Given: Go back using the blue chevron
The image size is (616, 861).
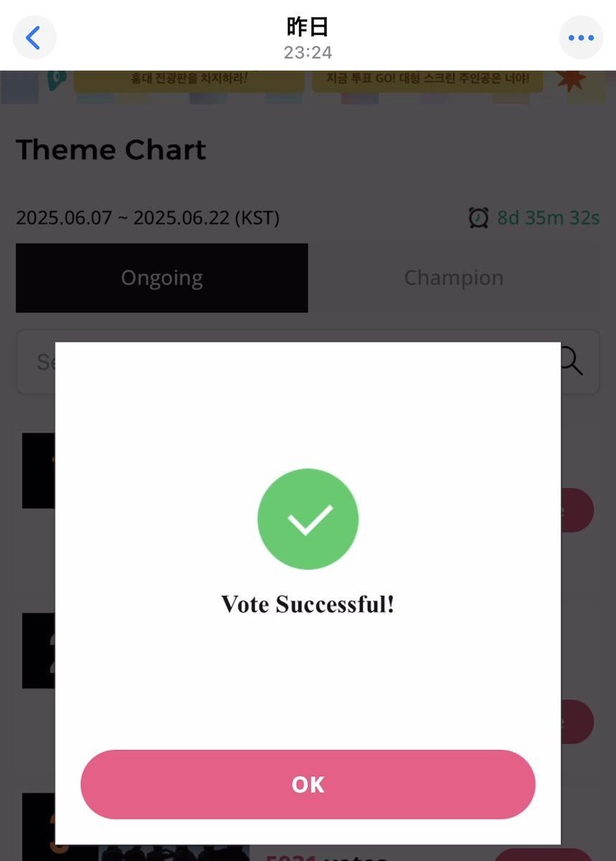Looking at the screenshot, I should (34, 37).
